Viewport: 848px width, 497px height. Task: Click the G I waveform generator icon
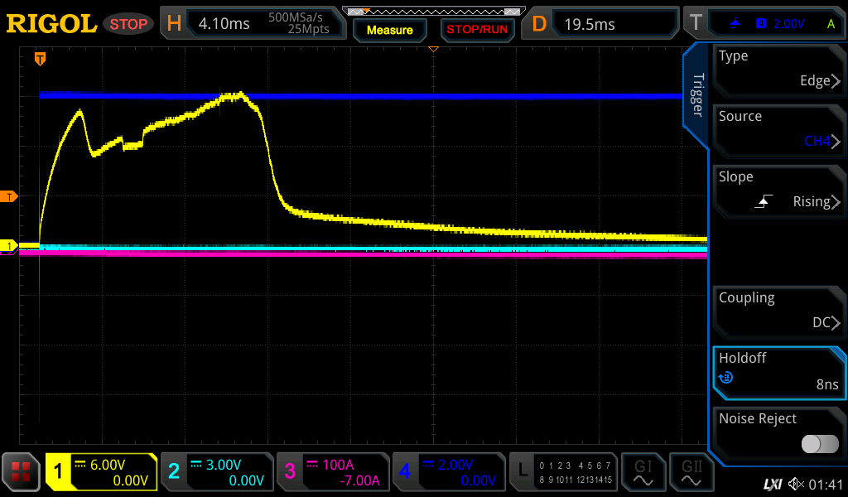point(643,472)
